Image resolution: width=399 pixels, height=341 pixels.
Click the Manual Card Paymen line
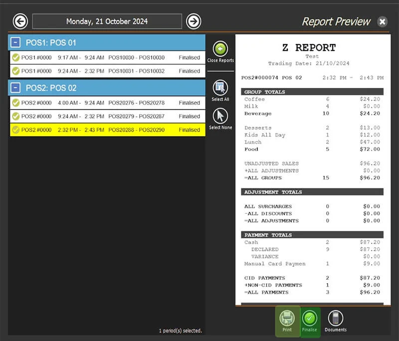312,264
